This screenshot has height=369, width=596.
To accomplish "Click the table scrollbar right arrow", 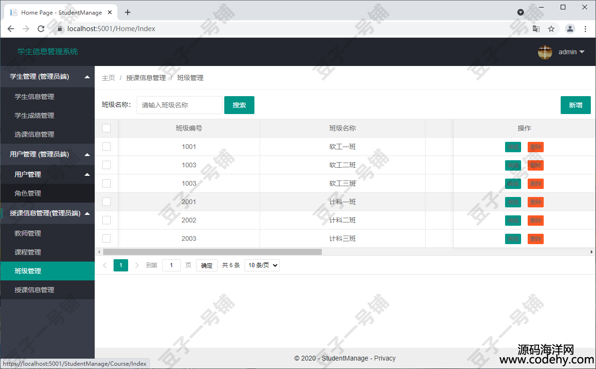I will pos(592,252).
